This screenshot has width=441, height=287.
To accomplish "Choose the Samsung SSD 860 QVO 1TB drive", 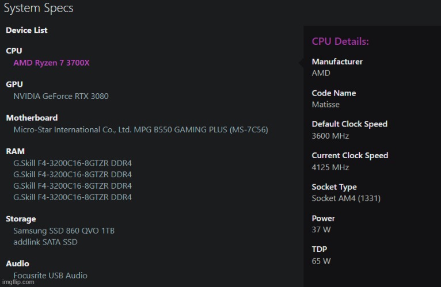I will coord(64,231).
